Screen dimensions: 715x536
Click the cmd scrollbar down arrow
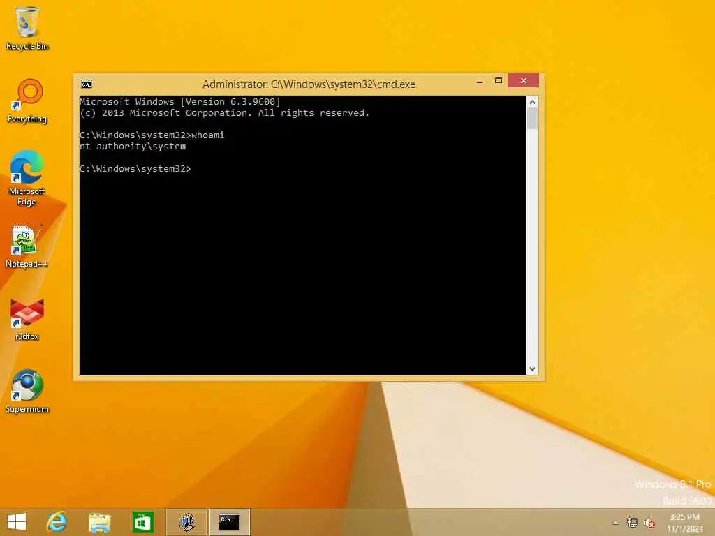tap(532, 368)
